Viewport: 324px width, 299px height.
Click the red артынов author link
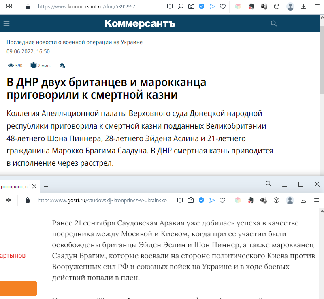pos(13,256)
